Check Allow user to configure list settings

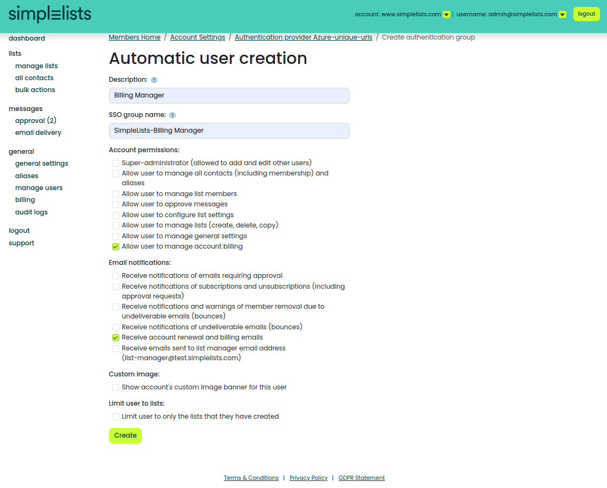pyautogui.click(x=116, y=216)
